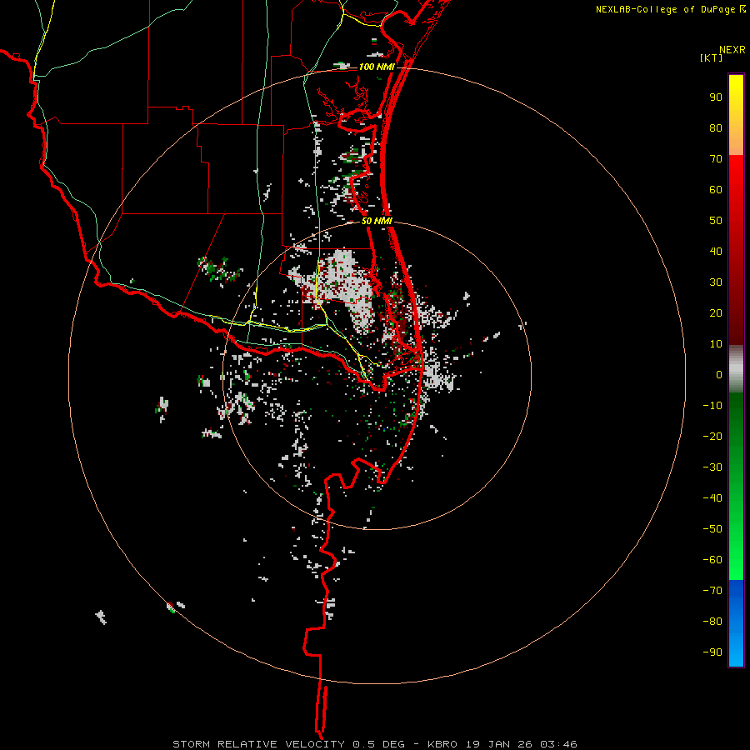Click the blue bottom segment of color bar

click(736, 622)
